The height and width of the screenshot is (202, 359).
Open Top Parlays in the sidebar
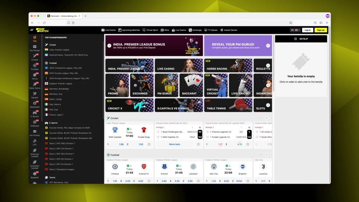pyautogui.click(x=35, y=48)
